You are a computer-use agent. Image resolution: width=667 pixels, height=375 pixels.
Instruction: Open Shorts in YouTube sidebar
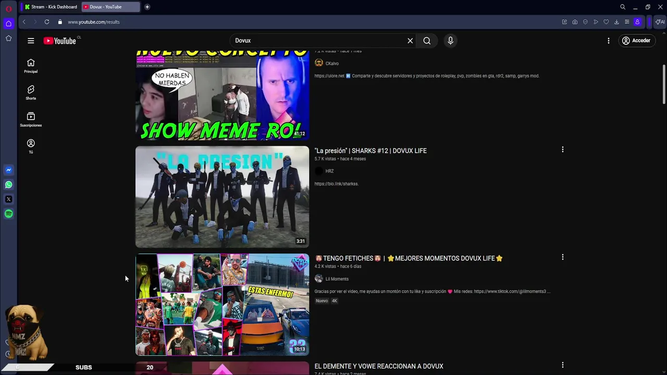pos(31,93)
